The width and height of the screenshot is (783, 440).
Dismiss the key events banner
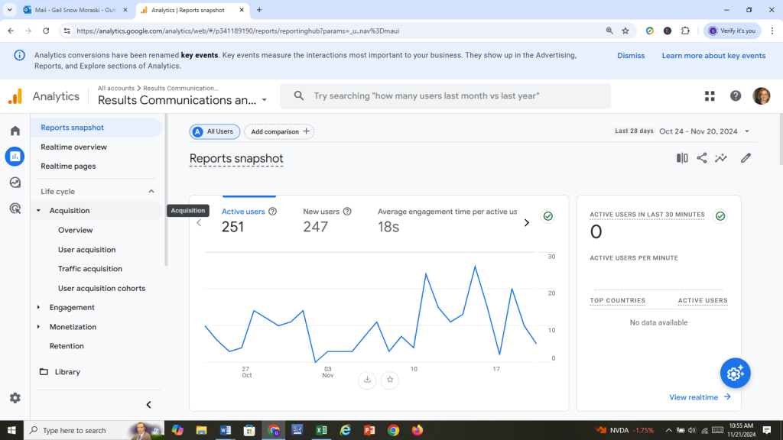click(x=631, y=55)
